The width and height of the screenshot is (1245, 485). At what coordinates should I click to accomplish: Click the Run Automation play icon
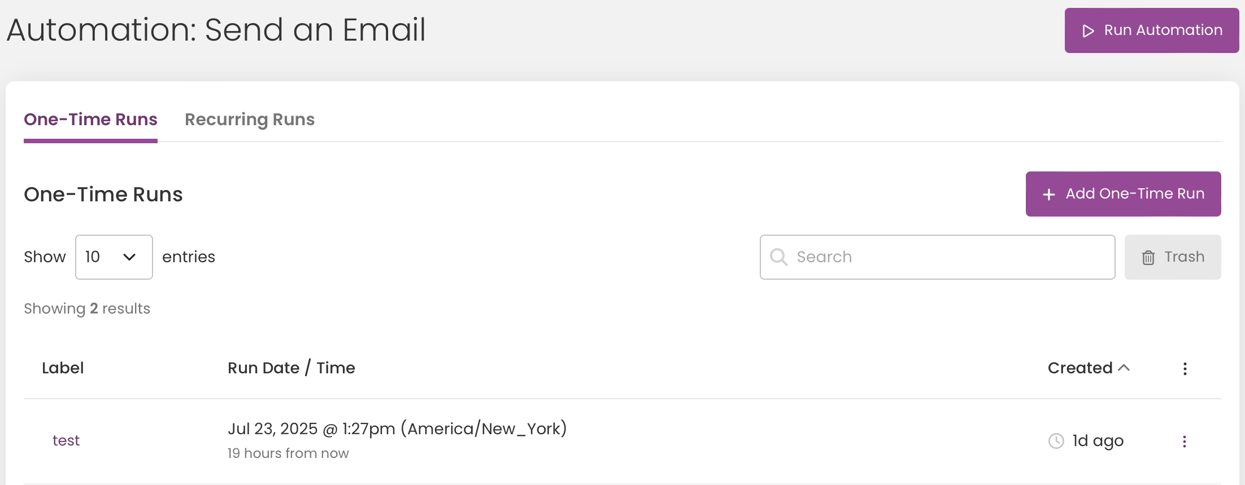coord(1088,30)
